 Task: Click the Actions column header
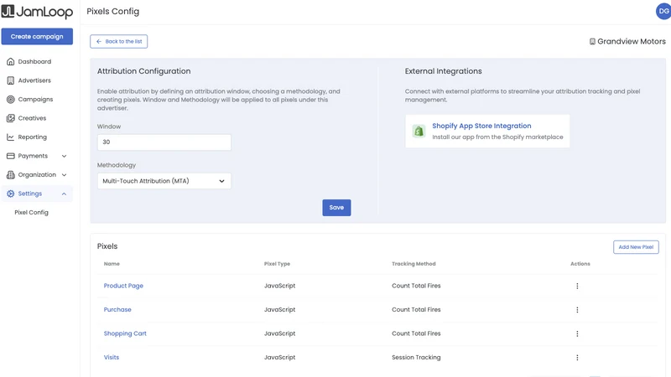[580, 264]
